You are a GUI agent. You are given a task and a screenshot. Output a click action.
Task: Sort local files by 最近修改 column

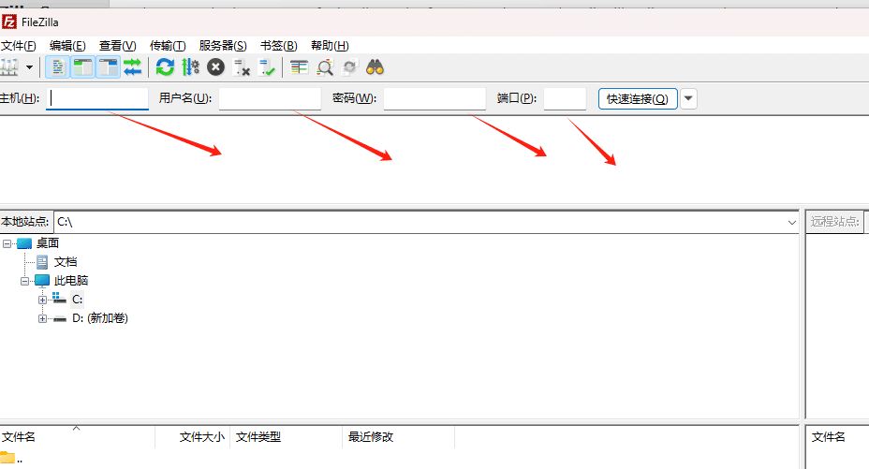click(x=399, y=437)
